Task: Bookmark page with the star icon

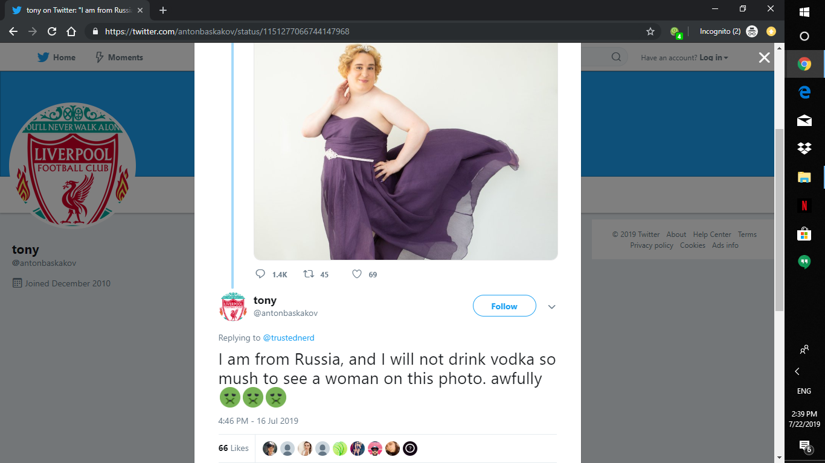Action: [x=650, y=31]
